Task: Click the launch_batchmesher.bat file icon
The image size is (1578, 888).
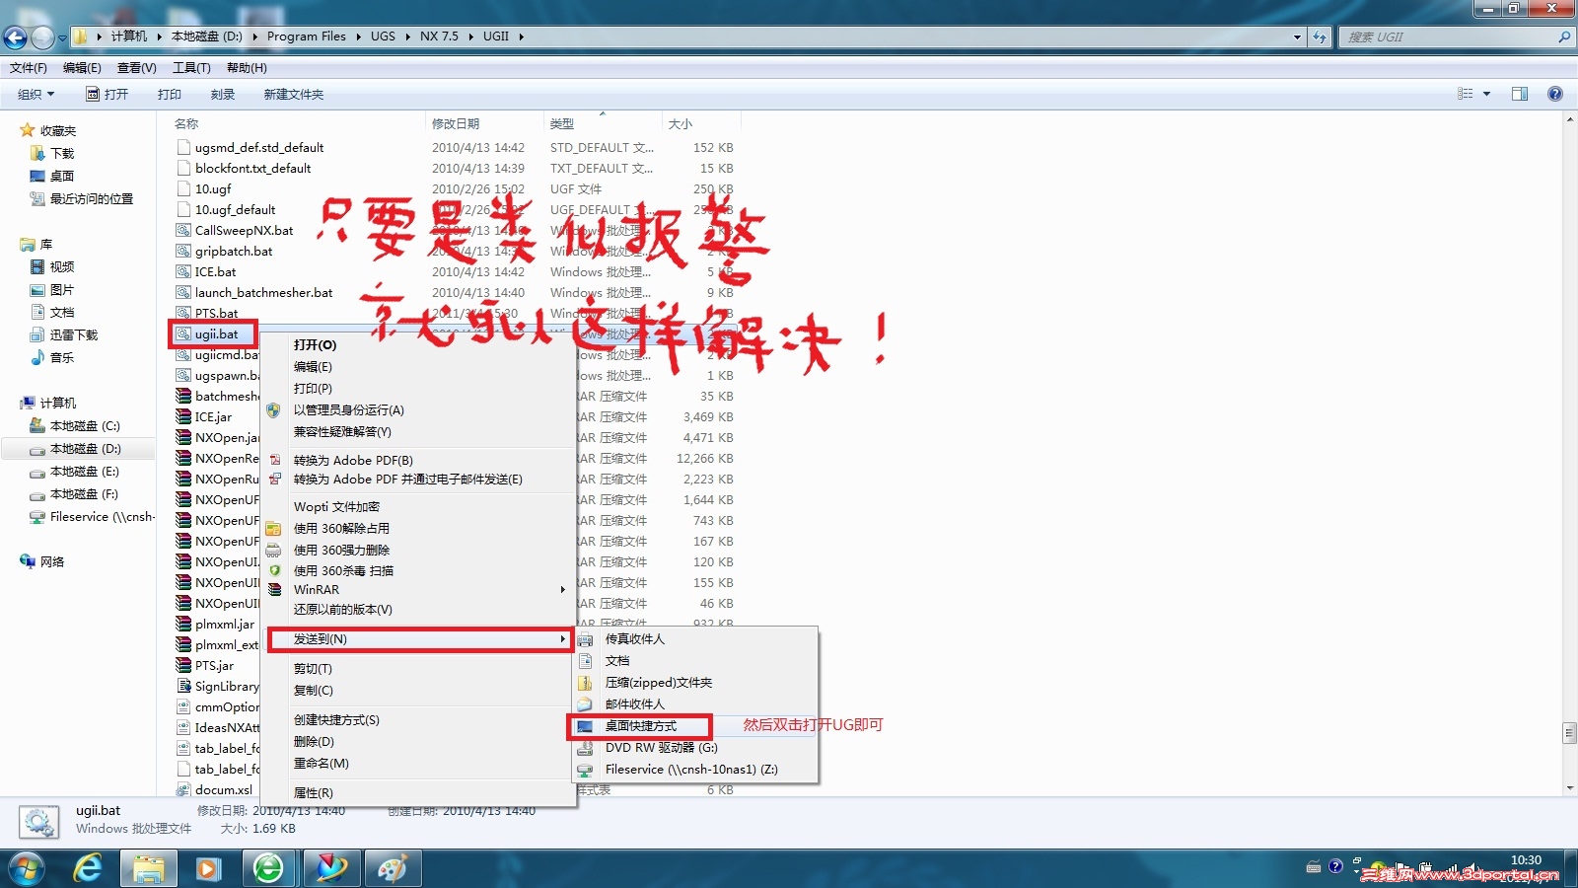Action: coord(182,293)
